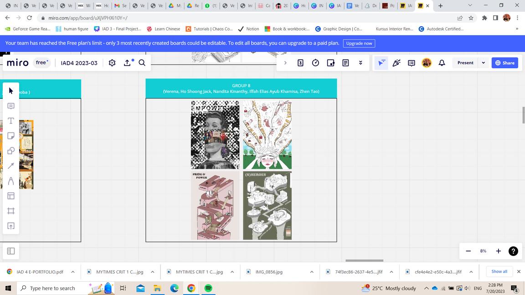Click the export board icon

[127, 63]
